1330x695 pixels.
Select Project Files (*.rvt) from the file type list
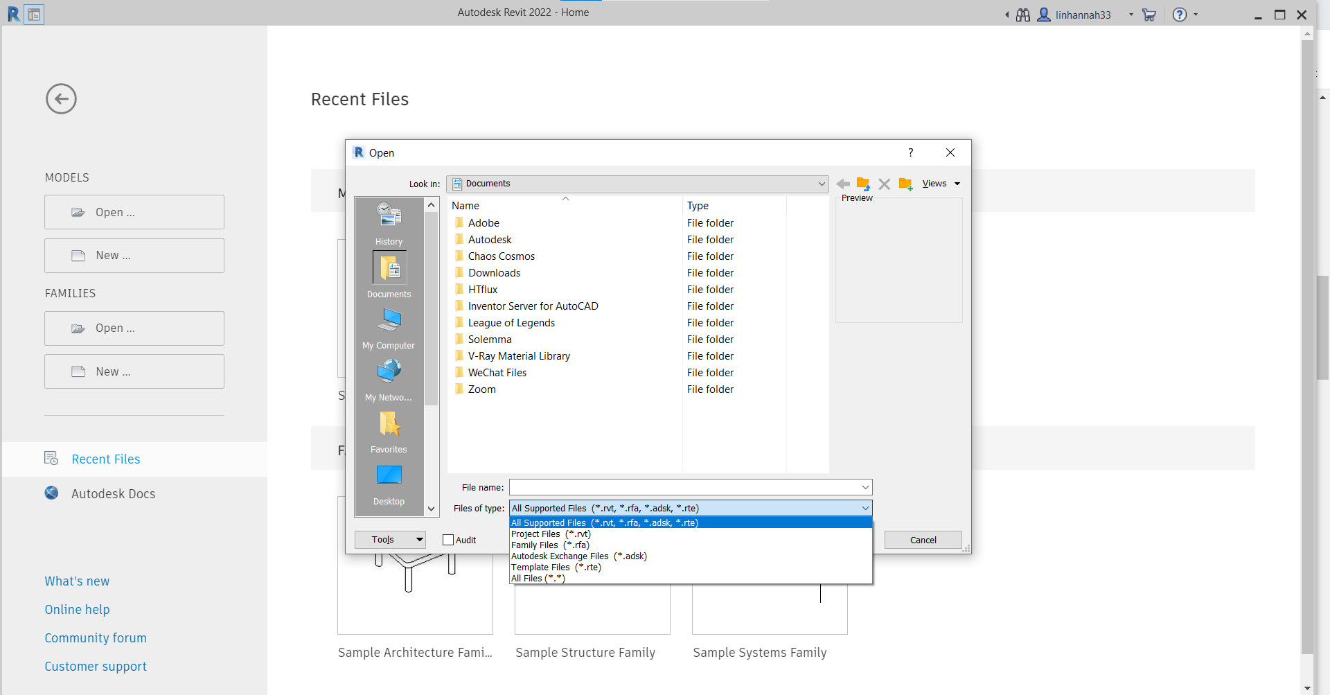(x=551, y=534)
